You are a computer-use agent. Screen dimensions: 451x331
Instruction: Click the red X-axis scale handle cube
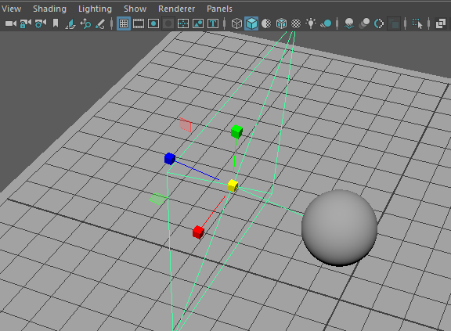pos(198,232)
